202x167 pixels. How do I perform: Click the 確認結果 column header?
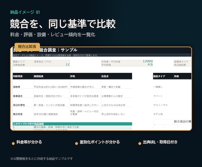click(39, 76)
